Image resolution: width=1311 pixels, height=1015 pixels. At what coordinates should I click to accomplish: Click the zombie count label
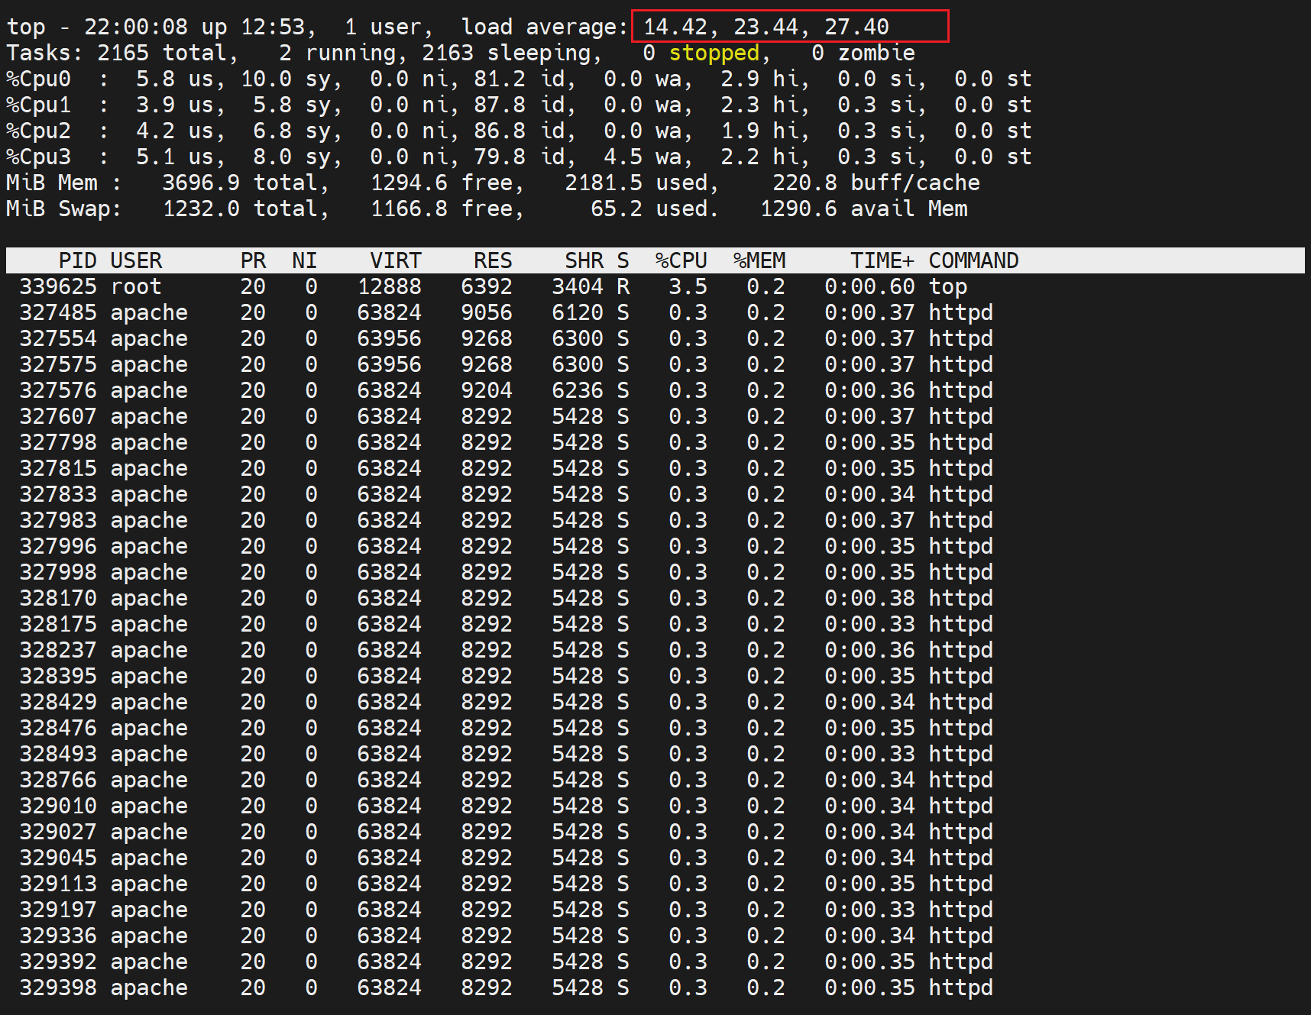pos(876,53)
